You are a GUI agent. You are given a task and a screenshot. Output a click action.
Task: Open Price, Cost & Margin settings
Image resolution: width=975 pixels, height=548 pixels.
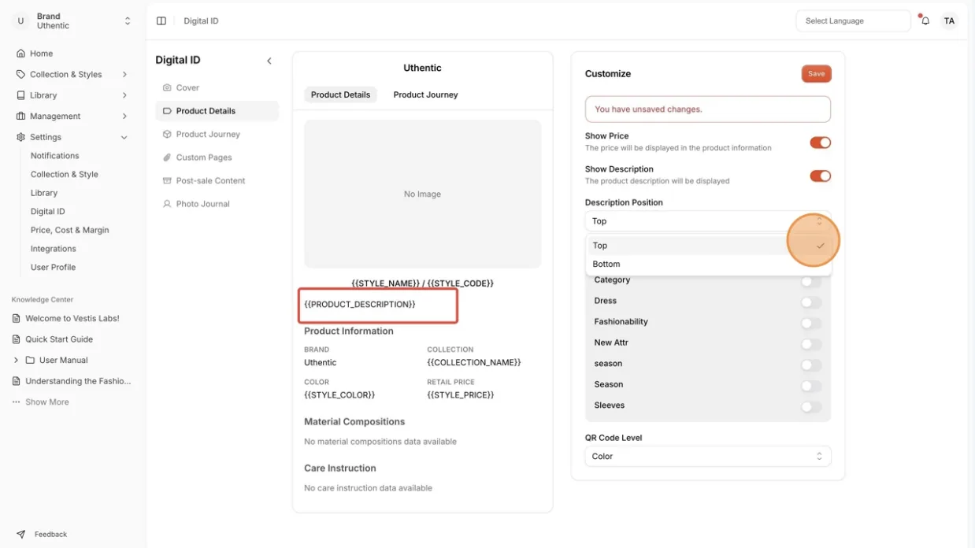[70, 230]
